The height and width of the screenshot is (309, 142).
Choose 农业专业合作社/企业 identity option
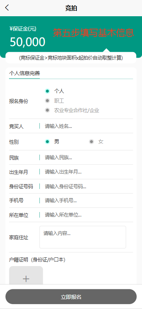(x=72, y=110)
